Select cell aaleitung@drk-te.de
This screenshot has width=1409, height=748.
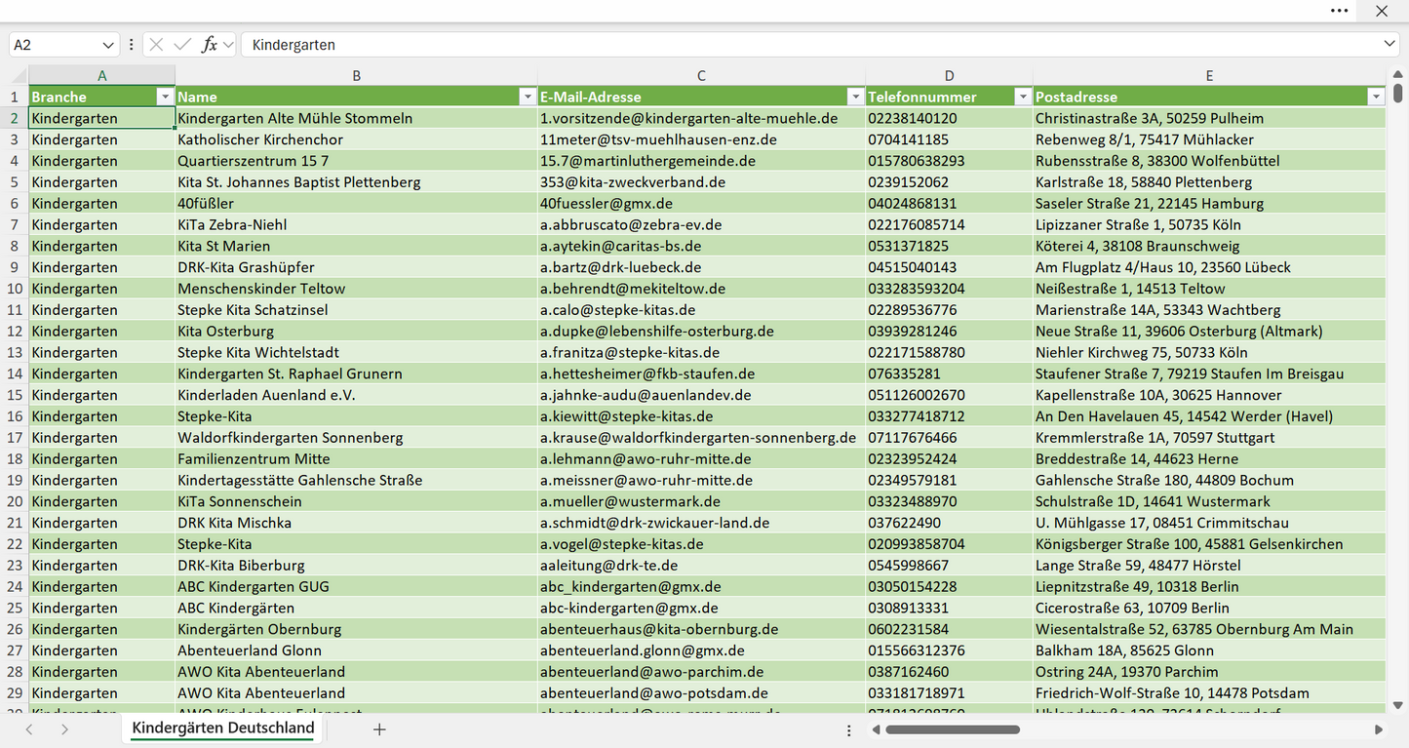(701, 565)
